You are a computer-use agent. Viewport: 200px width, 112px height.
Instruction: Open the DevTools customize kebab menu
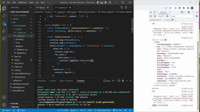193,12
